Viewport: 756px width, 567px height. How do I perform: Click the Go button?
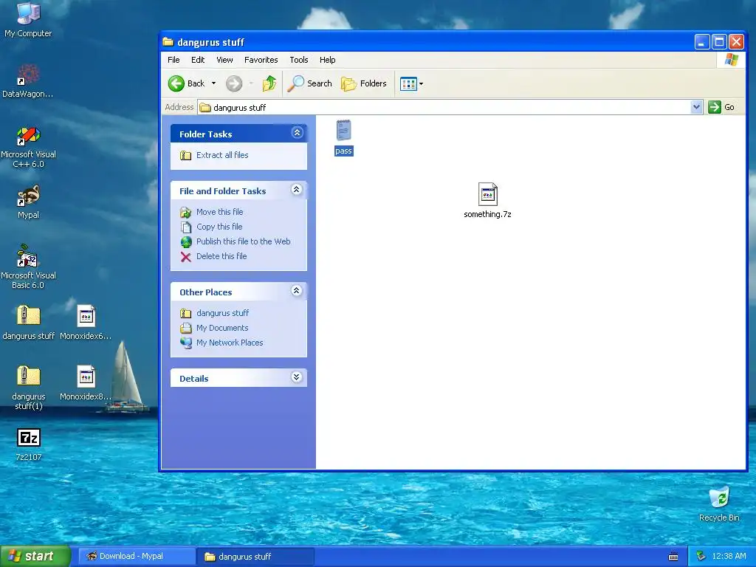(721, 107)
